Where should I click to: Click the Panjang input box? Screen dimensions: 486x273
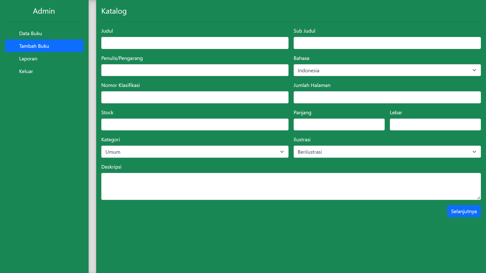tap(339, 125)
